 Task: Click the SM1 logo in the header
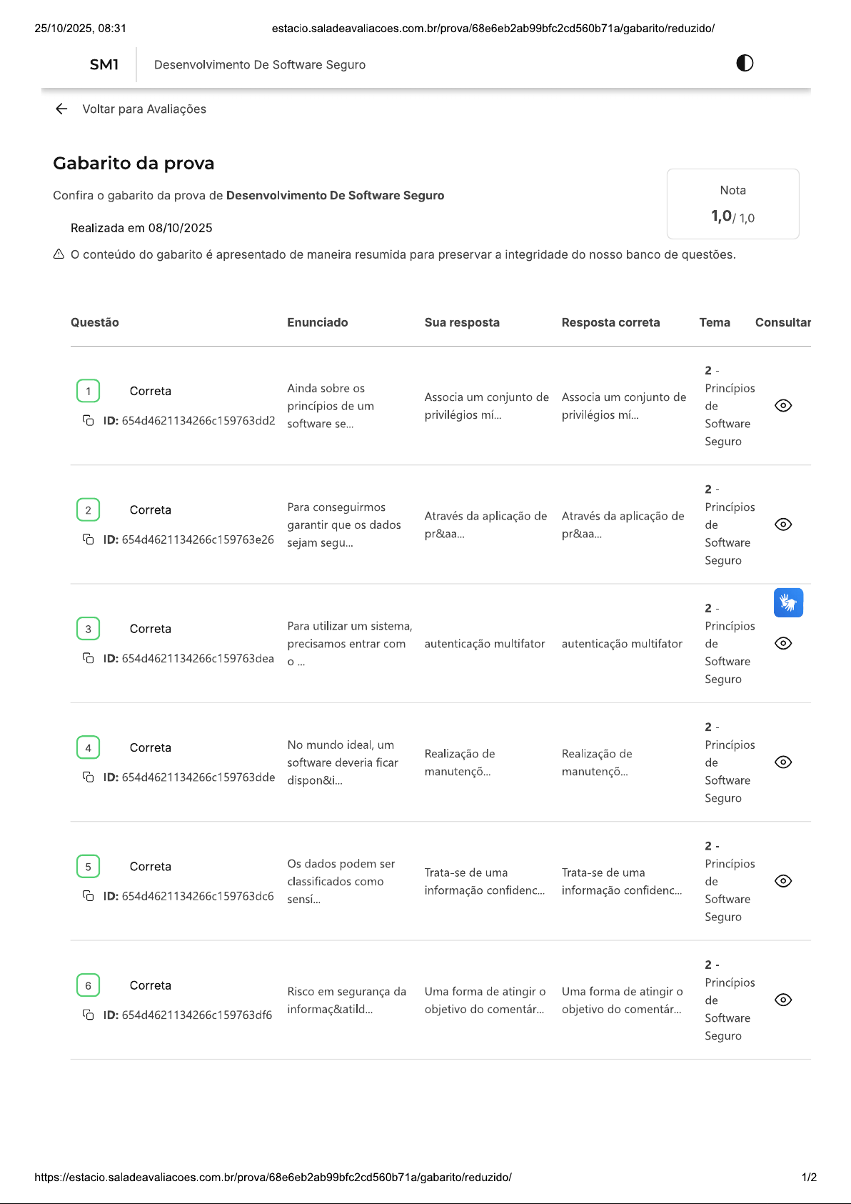point(104,64)
